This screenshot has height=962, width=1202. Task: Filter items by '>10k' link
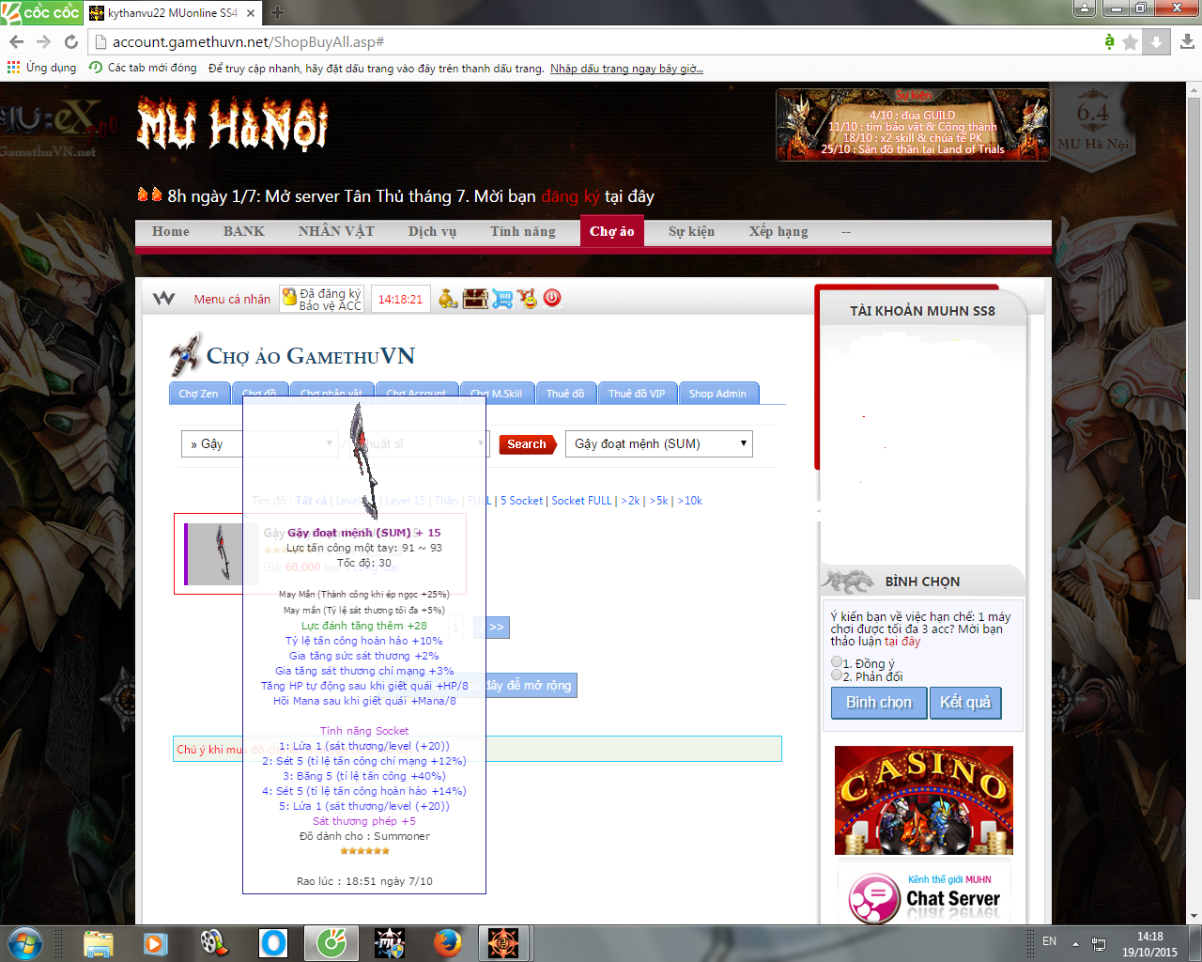coord(690,501)
